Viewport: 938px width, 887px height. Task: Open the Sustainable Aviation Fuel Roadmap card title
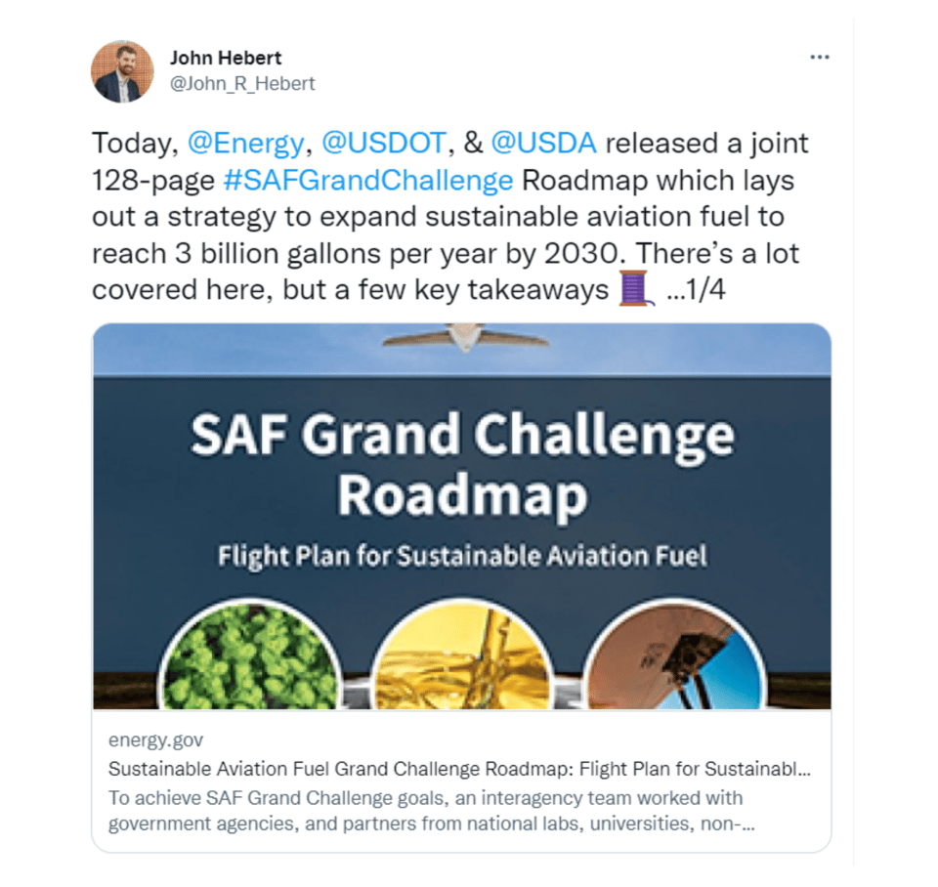tap(459, 768)
